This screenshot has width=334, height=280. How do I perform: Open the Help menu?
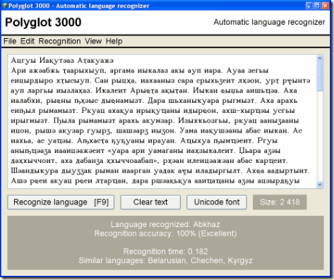(114, 41)
